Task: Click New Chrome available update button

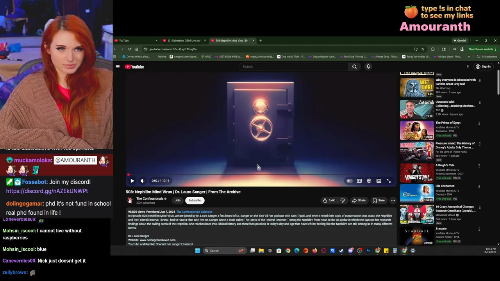Action: [x=482, y=49]
